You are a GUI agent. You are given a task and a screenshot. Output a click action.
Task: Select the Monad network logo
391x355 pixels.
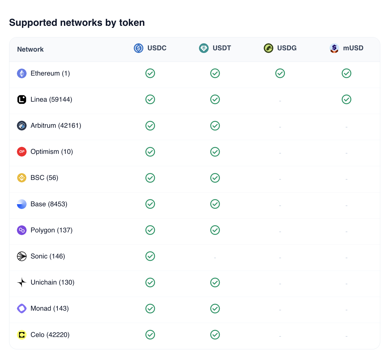22,308
